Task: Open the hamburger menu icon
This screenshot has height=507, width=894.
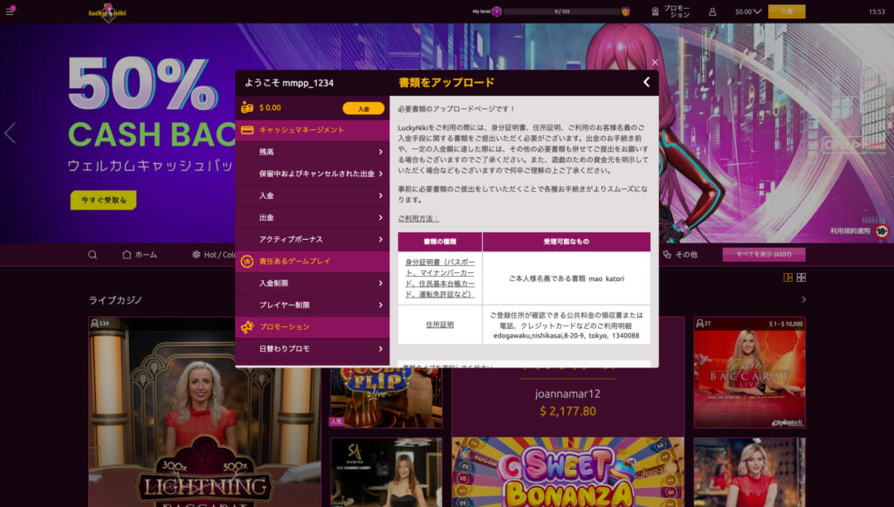Action: (10, 10)
